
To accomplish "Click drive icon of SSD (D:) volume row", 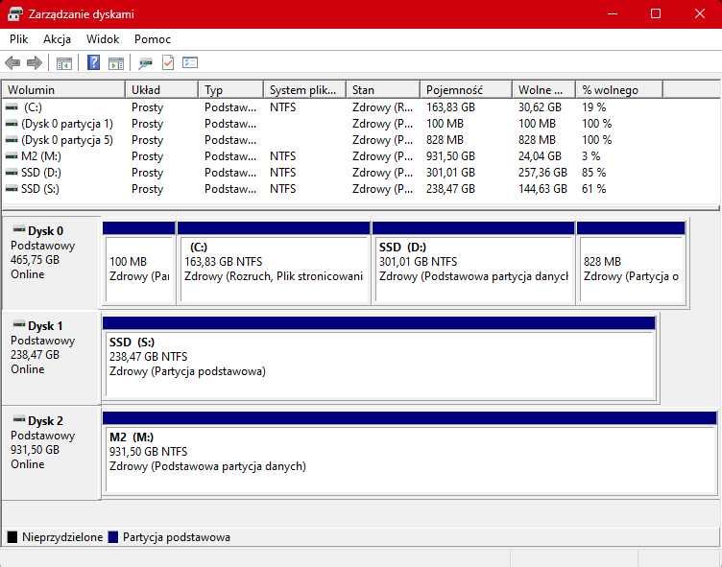I will [x=12, y=173].
